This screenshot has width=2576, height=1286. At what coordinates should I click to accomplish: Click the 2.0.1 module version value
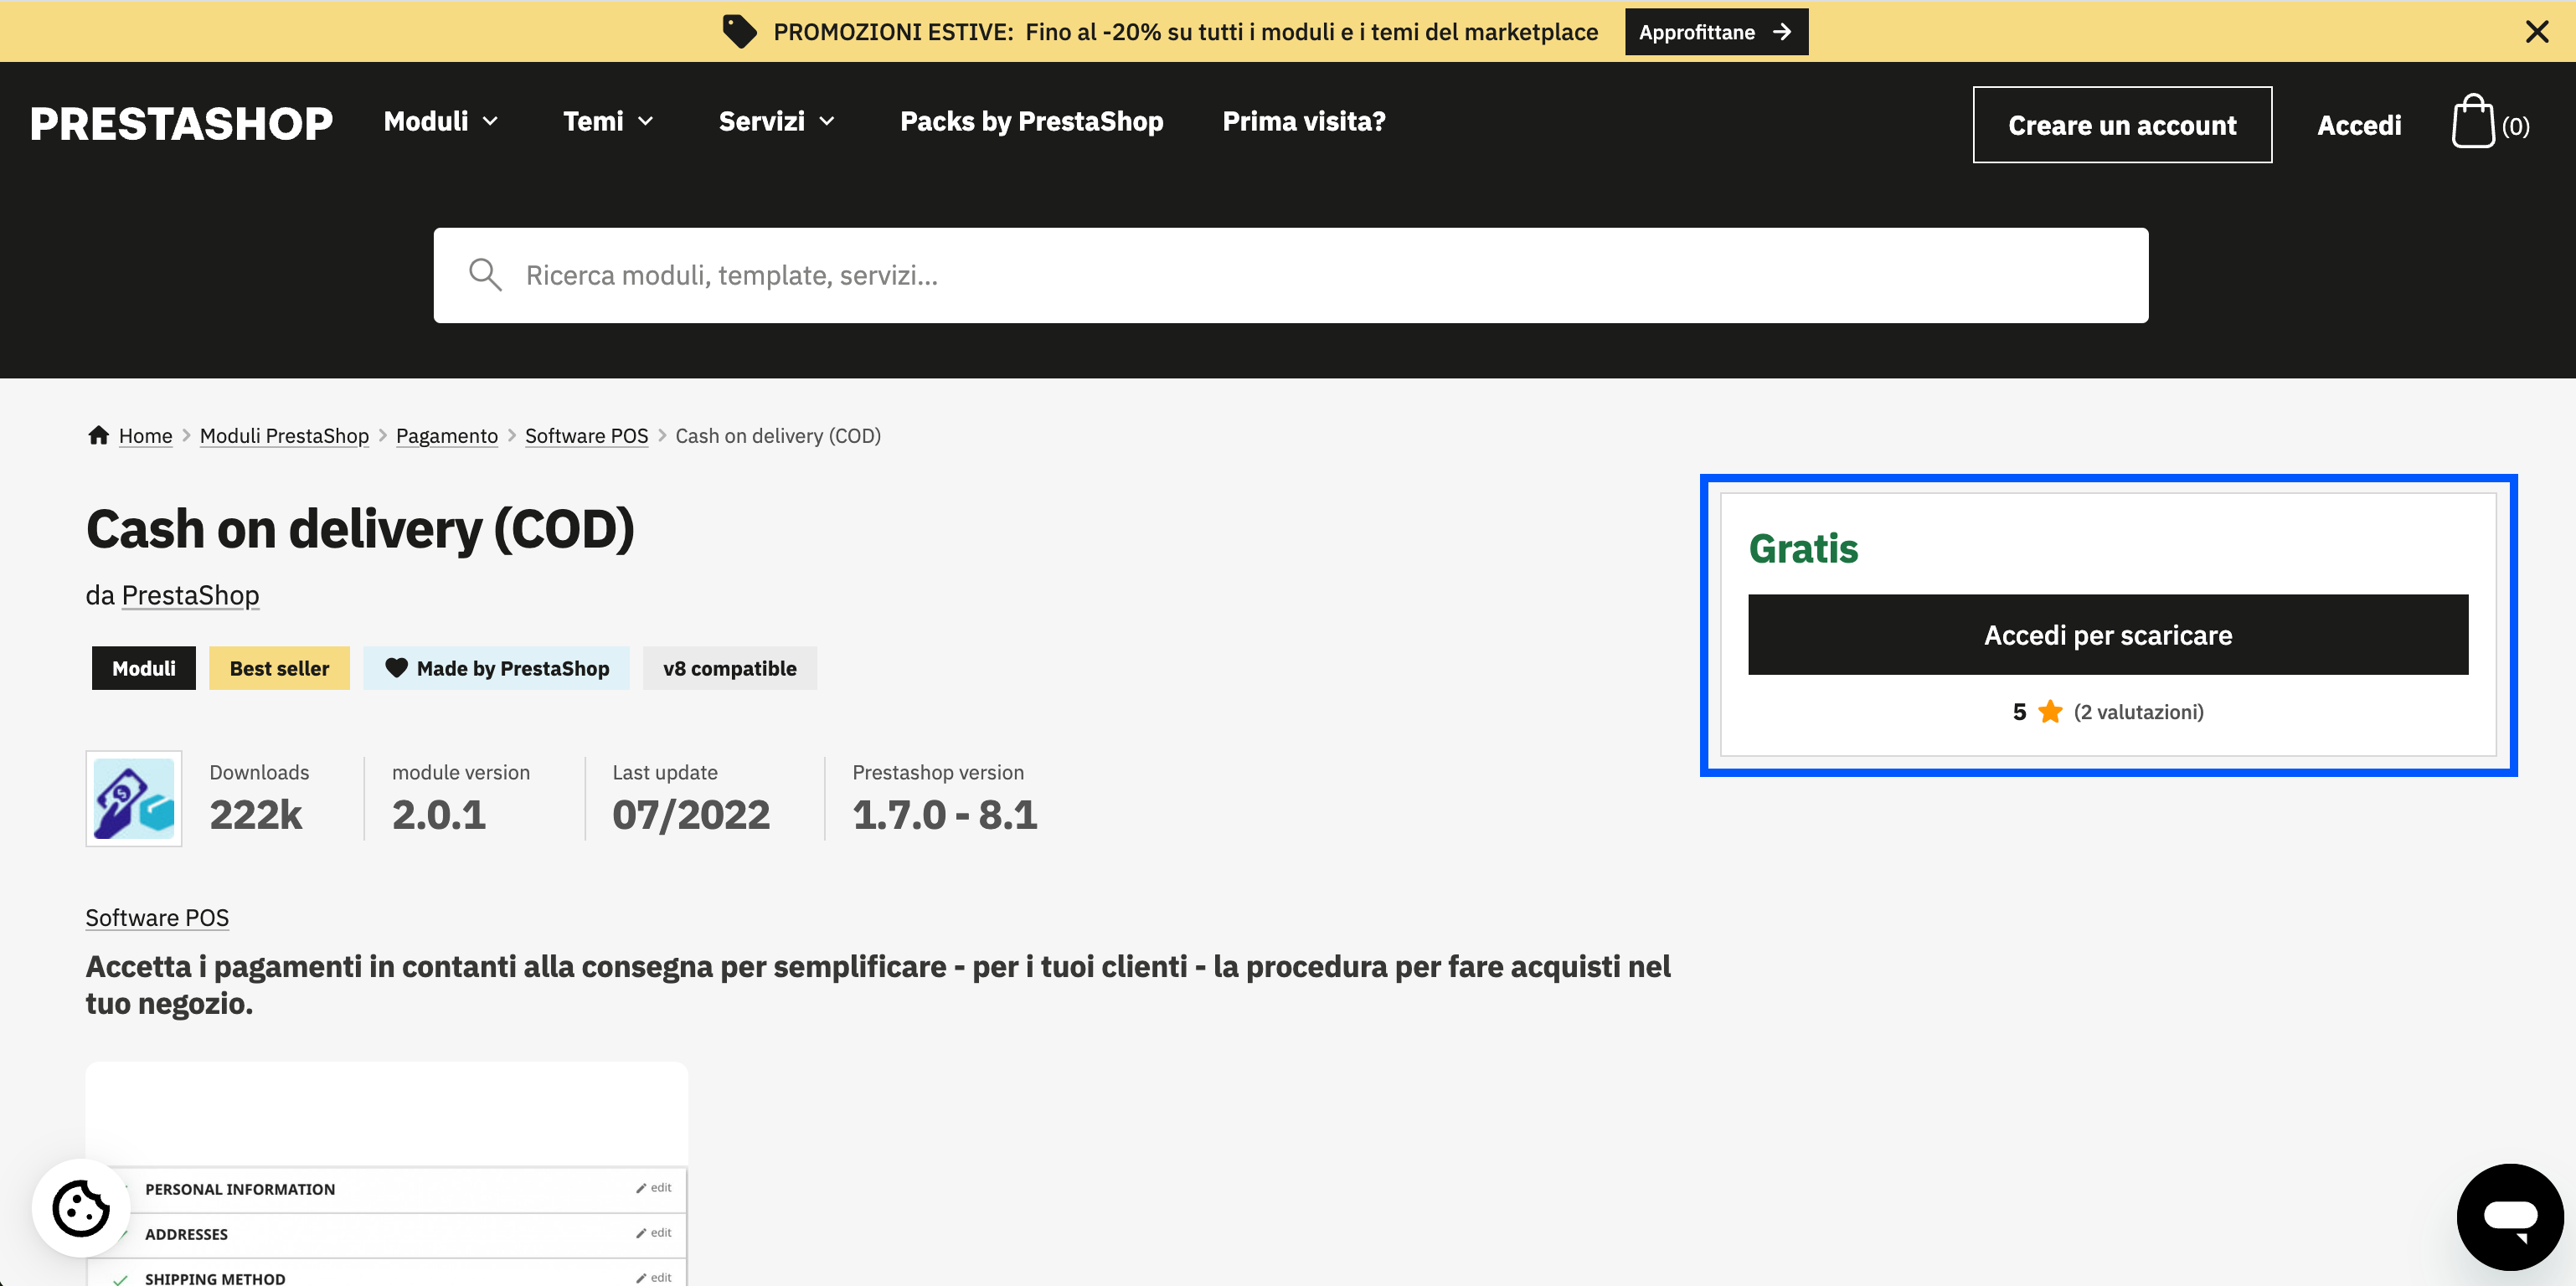(439, 814)
